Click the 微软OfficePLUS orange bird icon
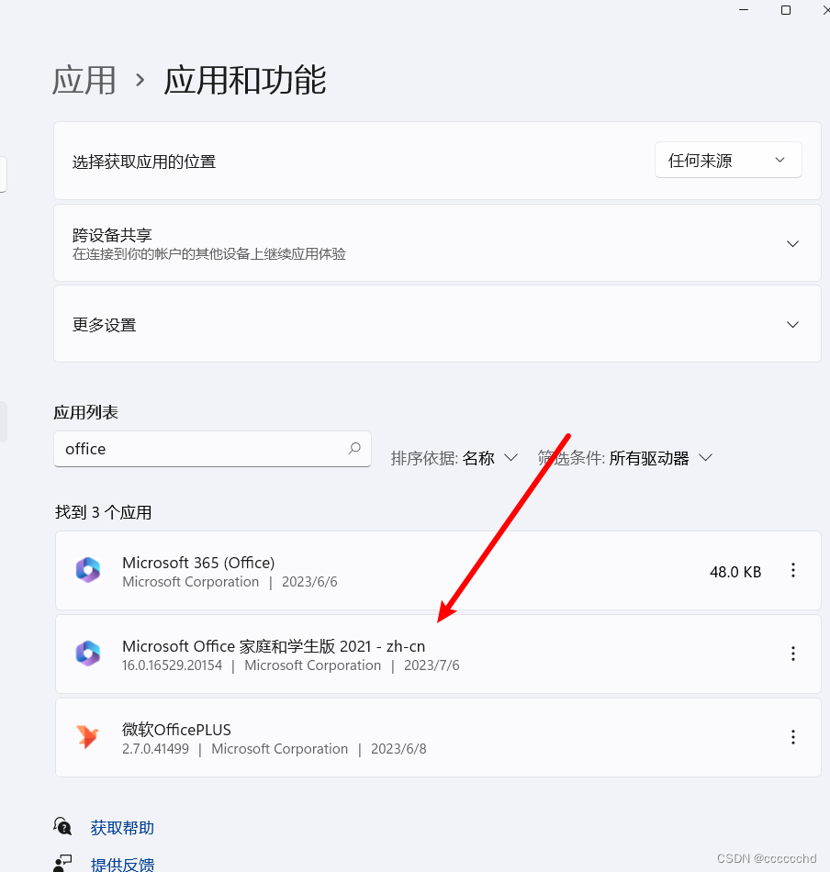The width and height of the screenshot is (830, 872). click(87, 737)
